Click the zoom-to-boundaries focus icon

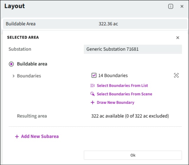(176, 75)
